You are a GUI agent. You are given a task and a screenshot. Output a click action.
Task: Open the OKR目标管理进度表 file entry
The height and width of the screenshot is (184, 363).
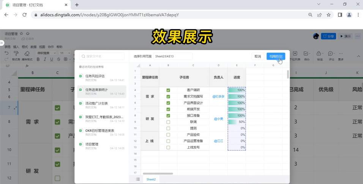click(100, 131)
